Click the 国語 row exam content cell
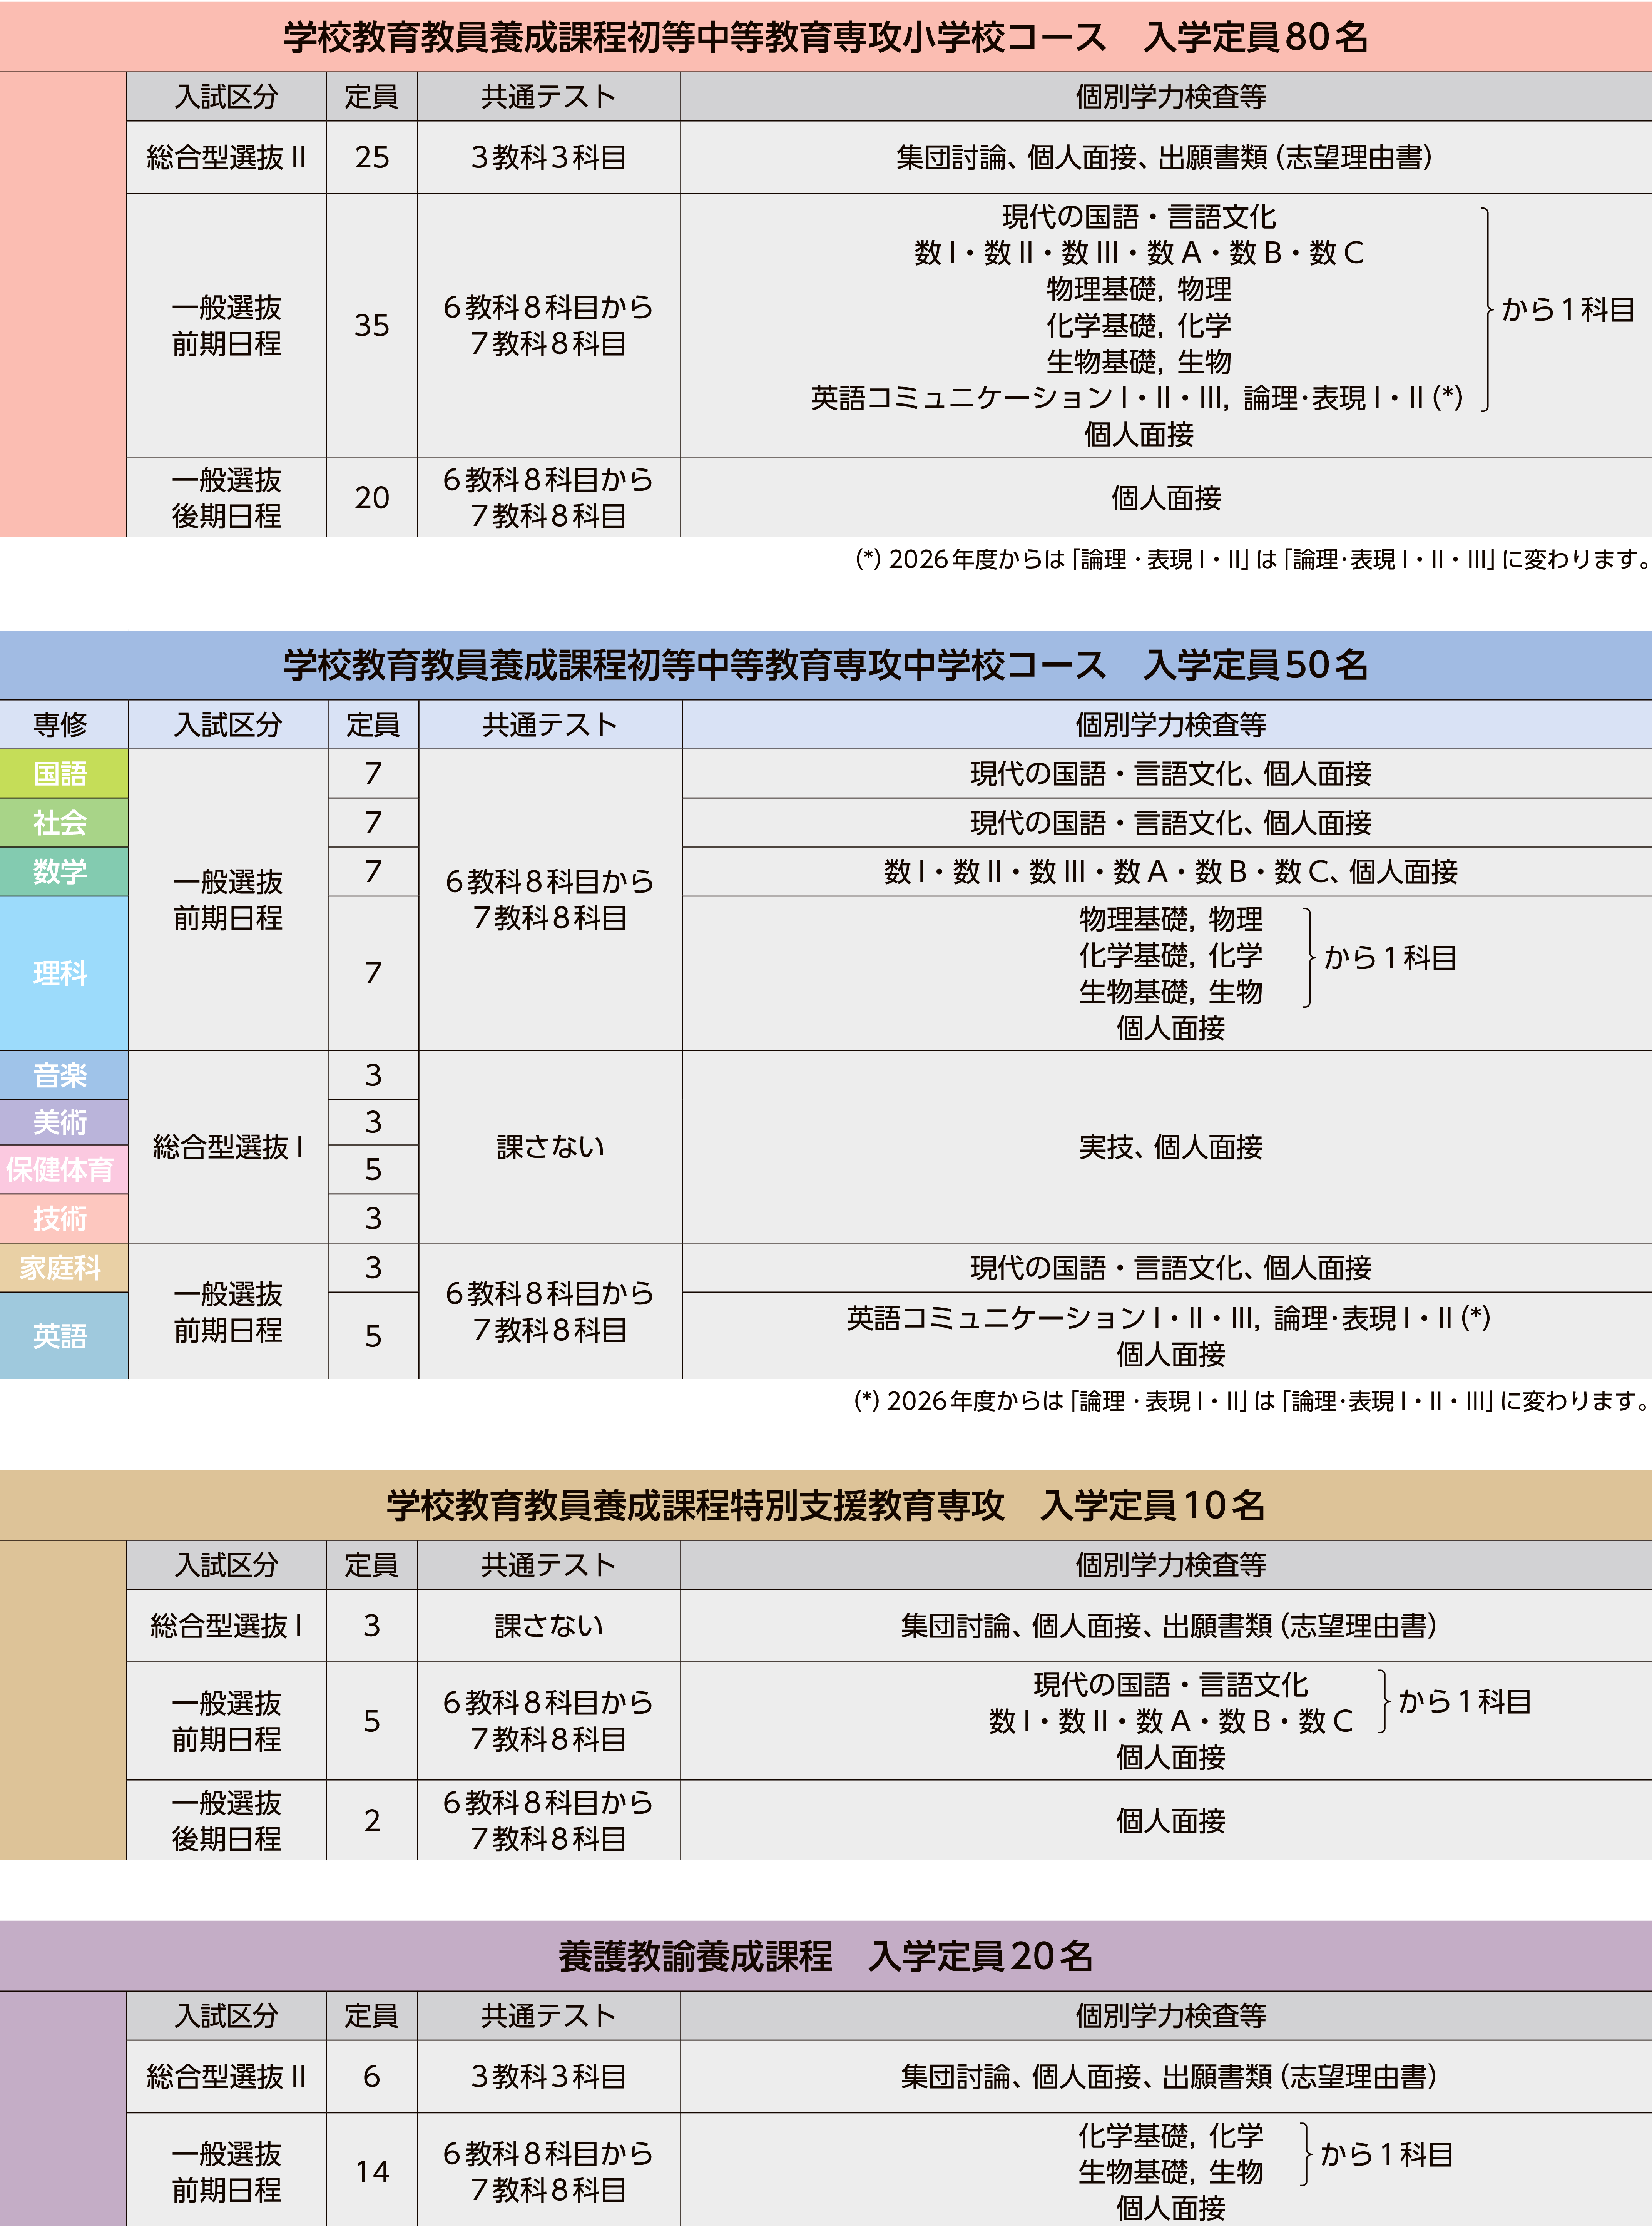Viewport: 1652px width, 2226px height. pyautogui.click(x=1167, y=773)
